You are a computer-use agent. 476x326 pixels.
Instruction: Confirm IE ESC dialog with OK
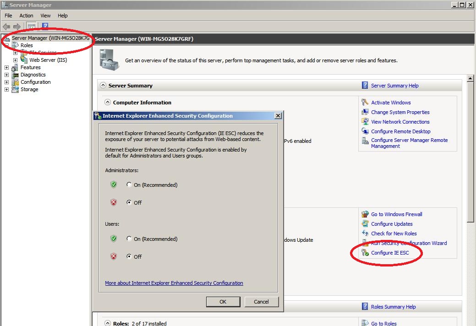223,302
